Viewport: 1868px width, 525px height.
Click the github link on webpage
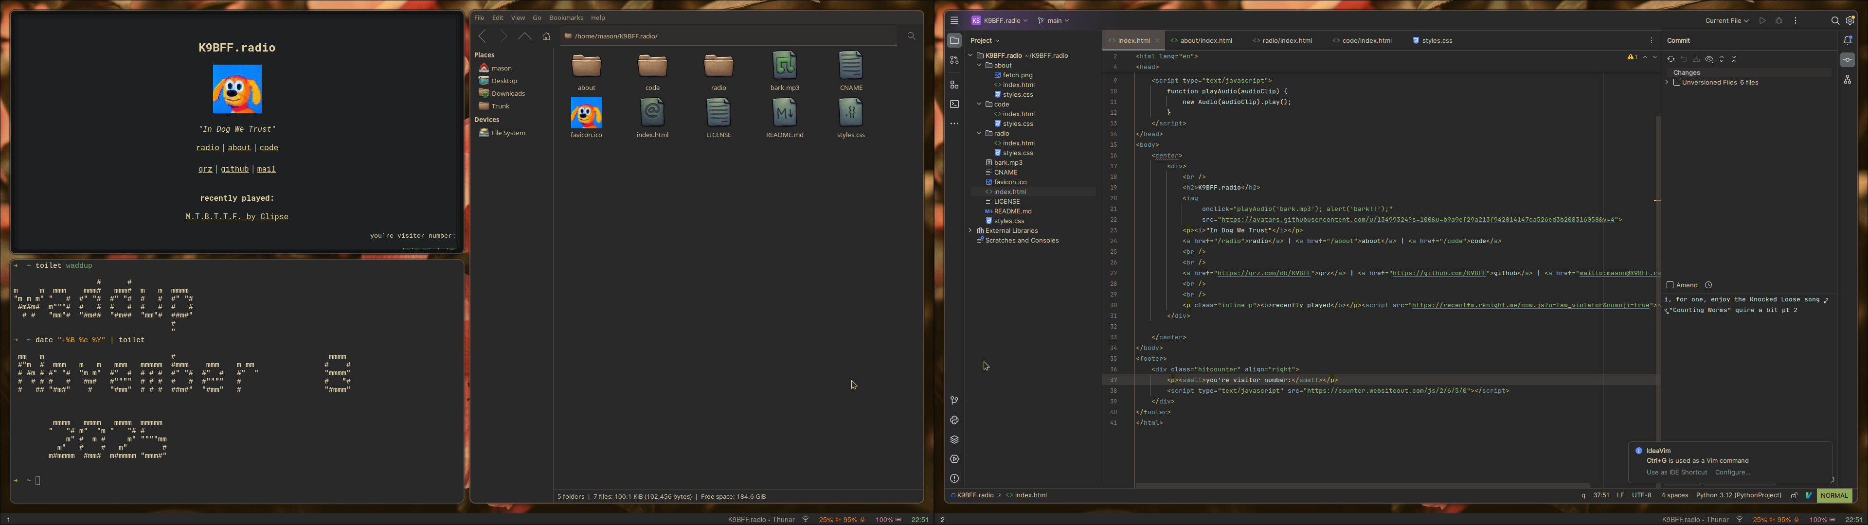tap(235, 169)
